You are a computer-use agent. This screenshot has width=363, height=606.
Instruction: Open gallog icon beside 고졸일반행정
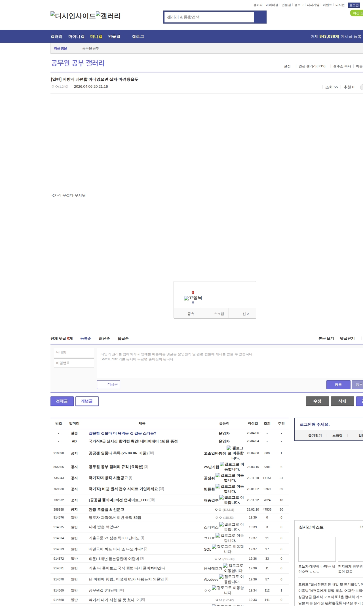pyautogui.click(x=229, y=448)
